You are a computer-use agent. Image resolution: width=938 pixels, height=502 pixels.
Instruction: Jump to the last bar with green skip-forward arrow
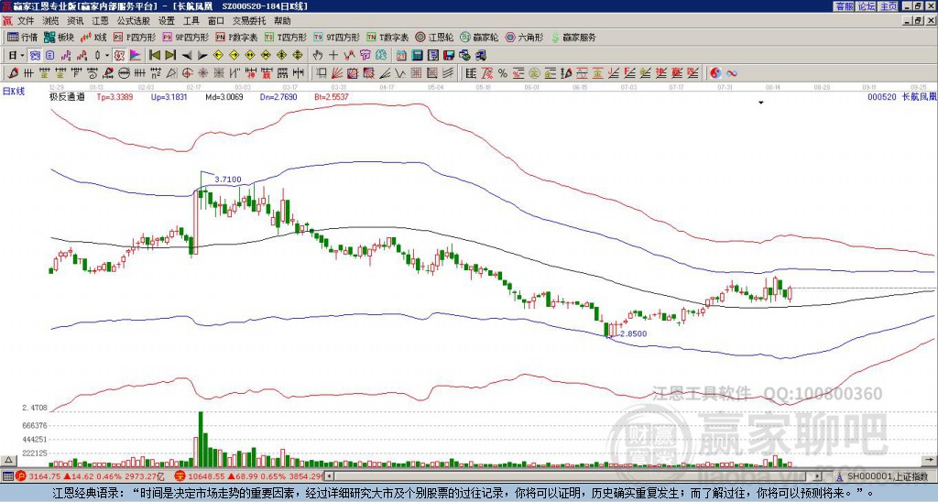click(170, 56)
